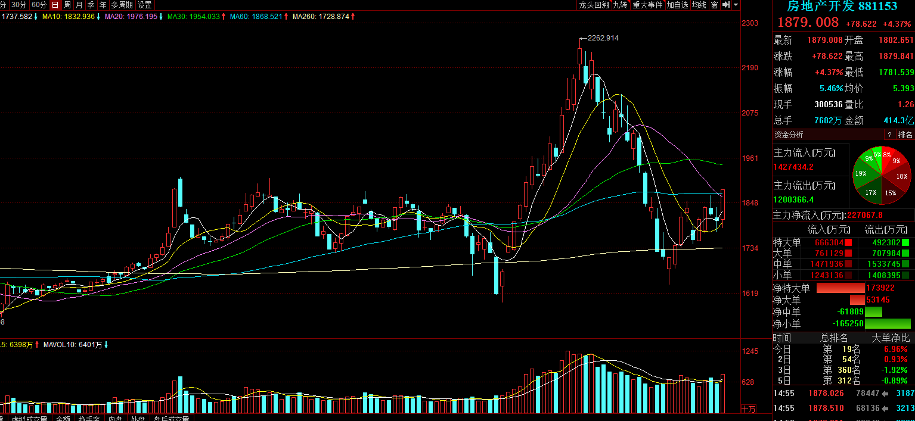Viewport: 915px width, 421px height.
Task: Switch to the 30分 period tab
Action: [19, 5]
